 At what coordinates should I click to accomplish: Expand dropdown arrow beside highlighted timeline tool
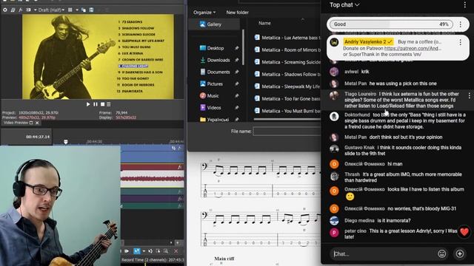[144, 251]
